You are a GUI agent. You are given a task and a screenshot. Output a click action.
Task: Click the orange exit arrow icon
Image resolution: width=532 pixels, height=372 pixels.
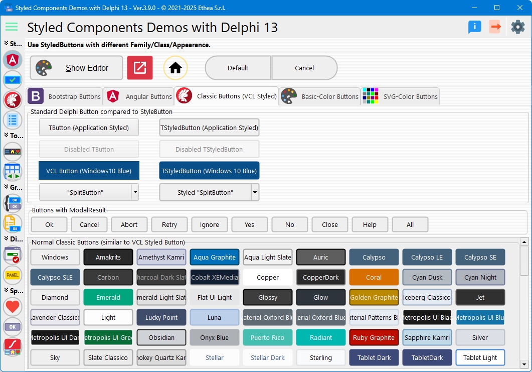(495, 27)
